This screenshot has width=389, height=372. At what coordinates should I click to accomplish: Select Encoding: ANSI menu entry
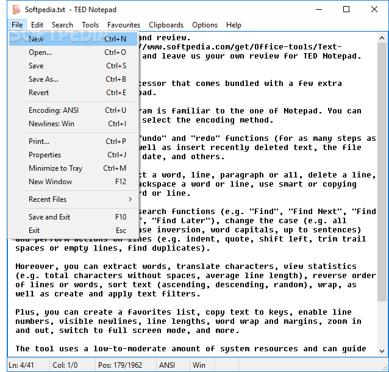point(73,110)
